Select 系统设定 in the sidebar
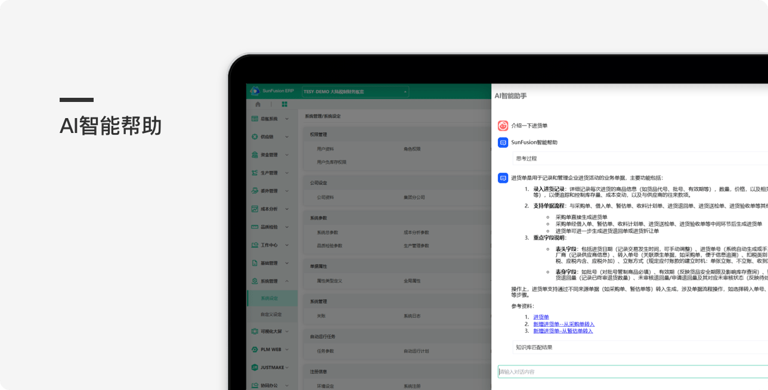 tap(270, 298)
